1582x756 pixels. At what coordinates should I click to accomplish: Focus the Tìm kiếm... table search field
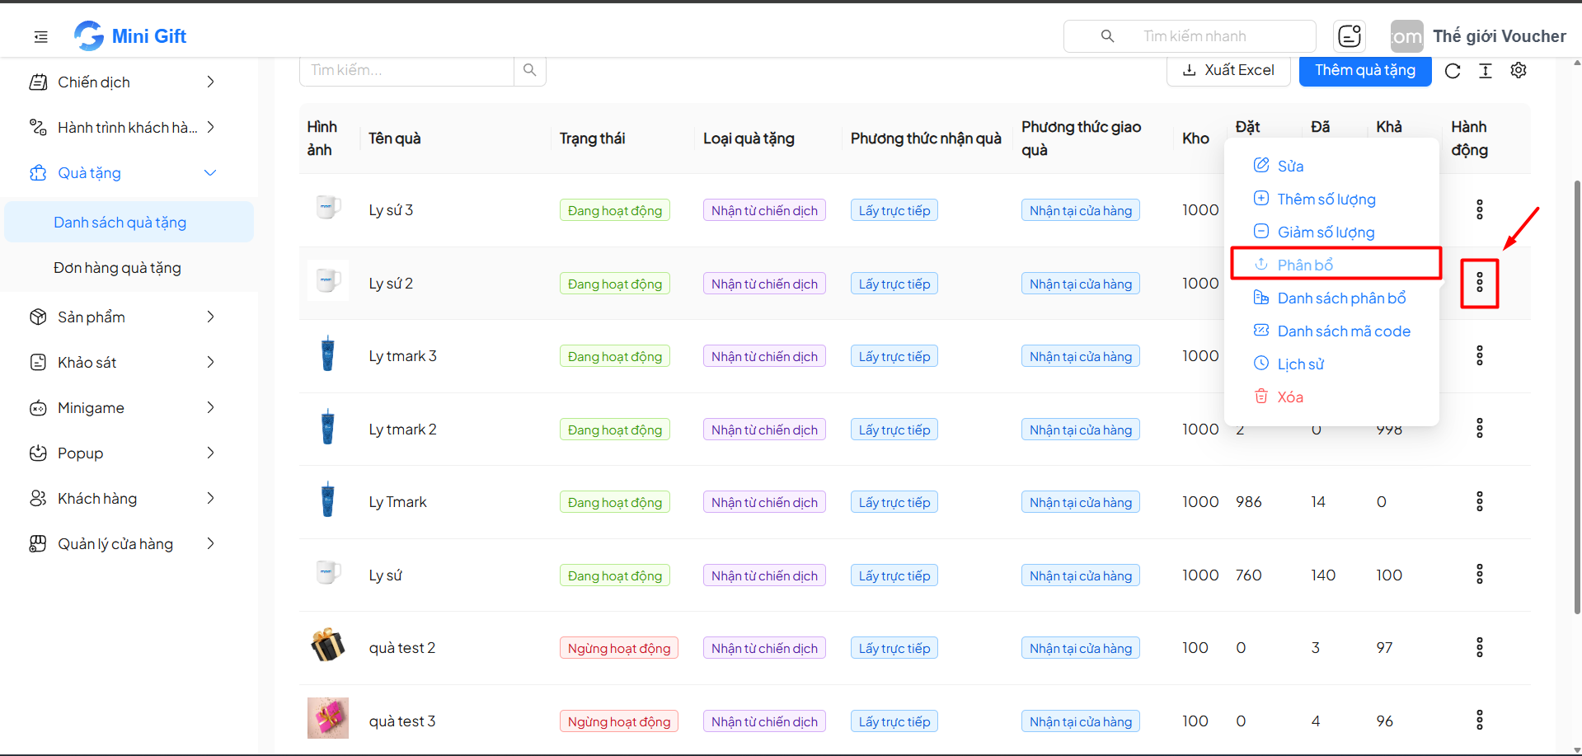[406, 70]
